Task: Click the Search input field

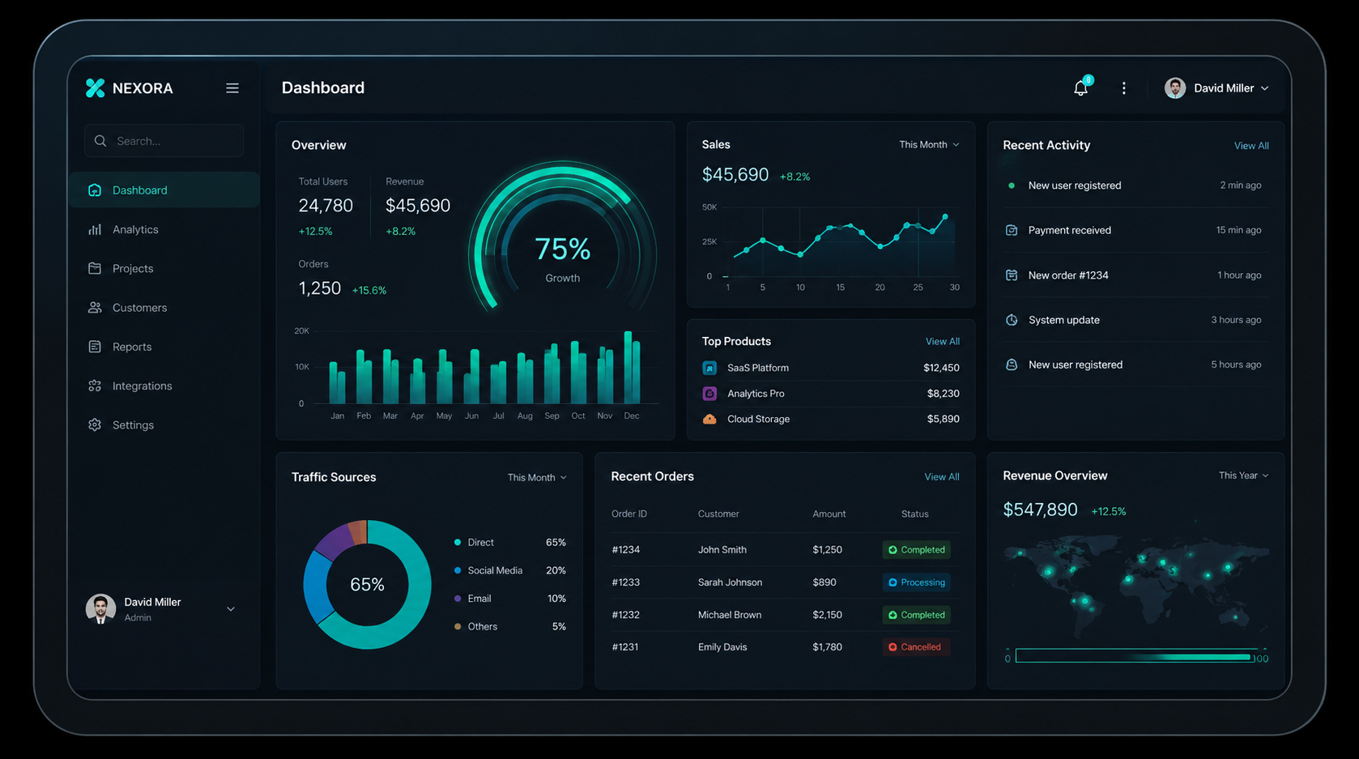Action: coord(164,141)
